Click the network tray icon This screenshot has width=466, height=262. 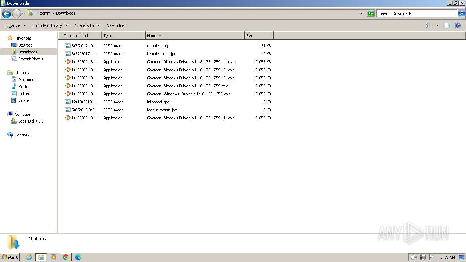point(423,257)
